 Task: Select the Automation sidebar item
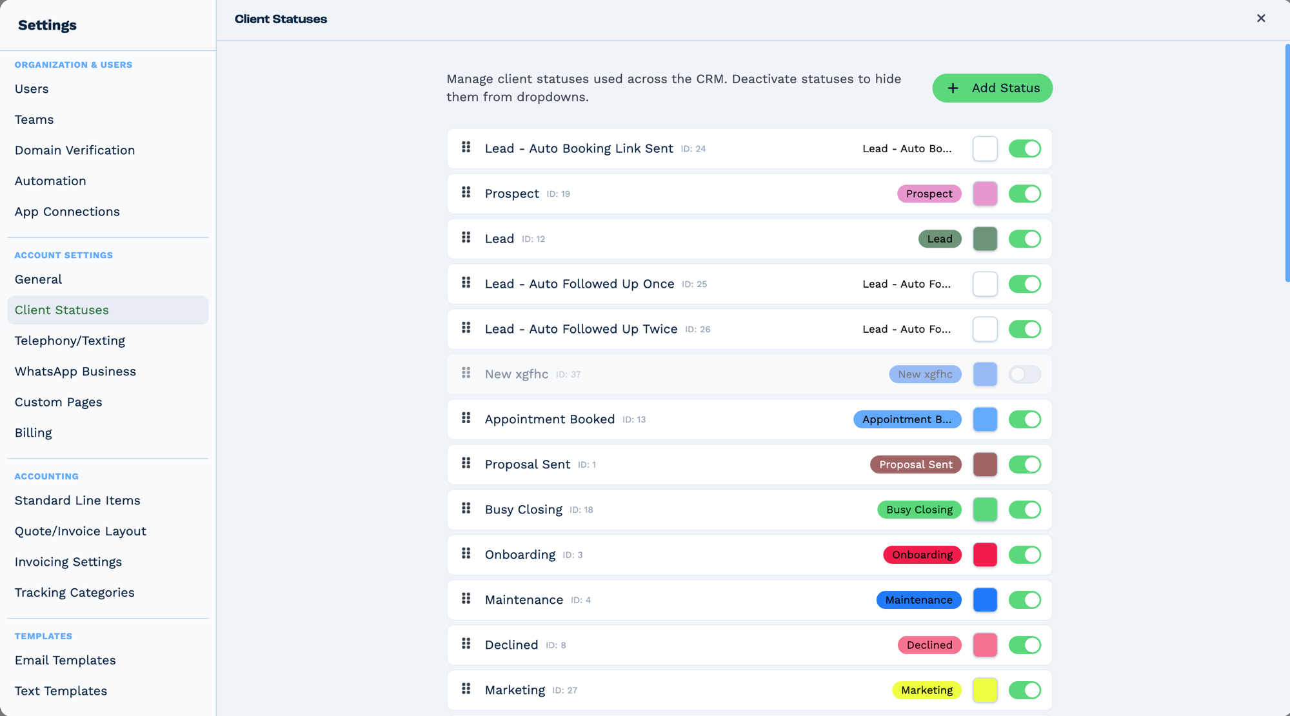point(108,181)
